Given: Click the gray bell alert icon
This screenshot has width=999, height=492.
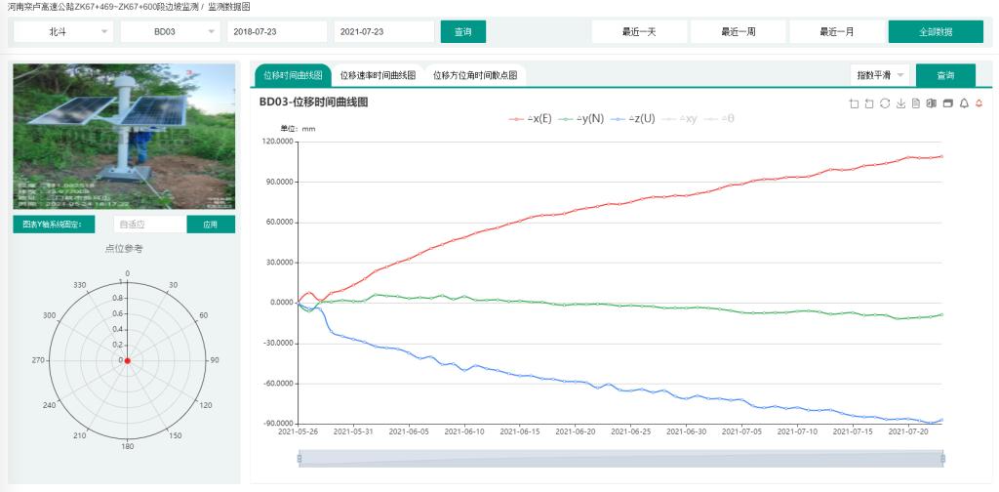Looking at the screenshot, I should (x=963, y=103).
